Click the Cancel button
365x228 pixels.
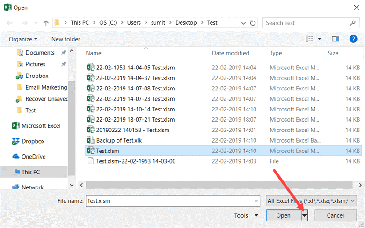pyautogui.click(x=336, y=215)
